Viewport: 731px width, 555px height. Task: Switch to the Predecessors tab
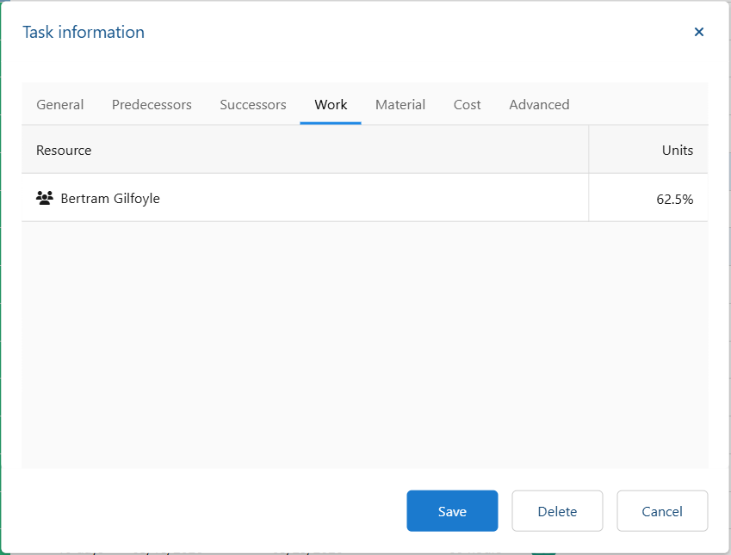(152, 104)
